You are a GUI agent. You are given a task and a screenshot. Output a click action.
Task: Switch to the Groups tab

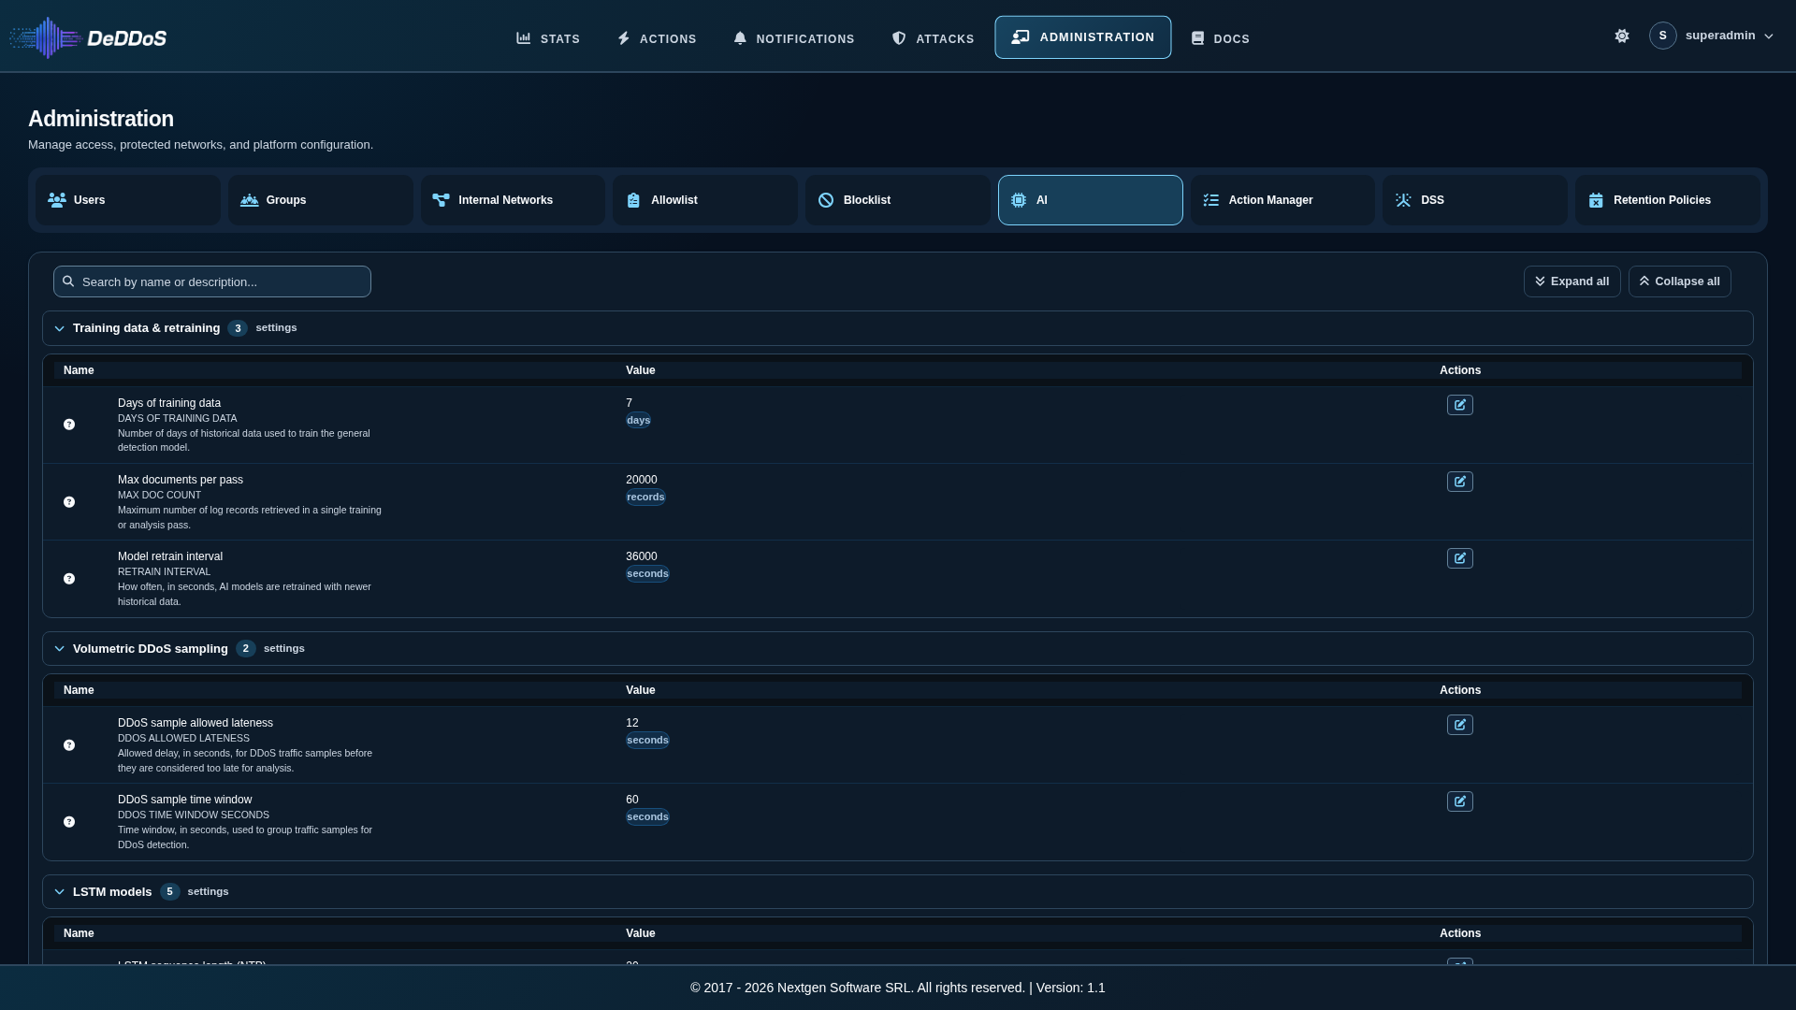tap(321, 200)
